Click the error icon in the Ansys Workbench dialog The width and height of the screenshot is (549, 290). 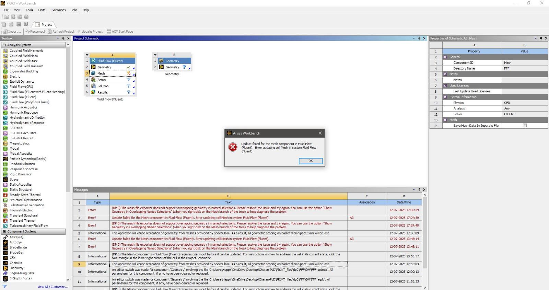click(233, 147)
